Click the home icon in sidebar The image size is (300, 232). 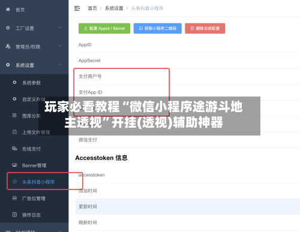pos(8,10)
